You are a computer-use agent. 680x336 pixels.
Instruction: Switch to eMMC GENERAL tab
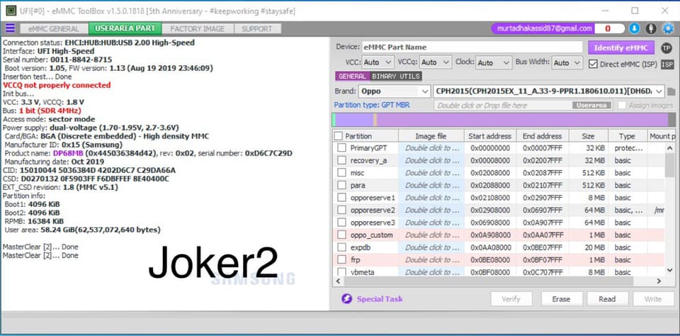[x=54, y=28]
